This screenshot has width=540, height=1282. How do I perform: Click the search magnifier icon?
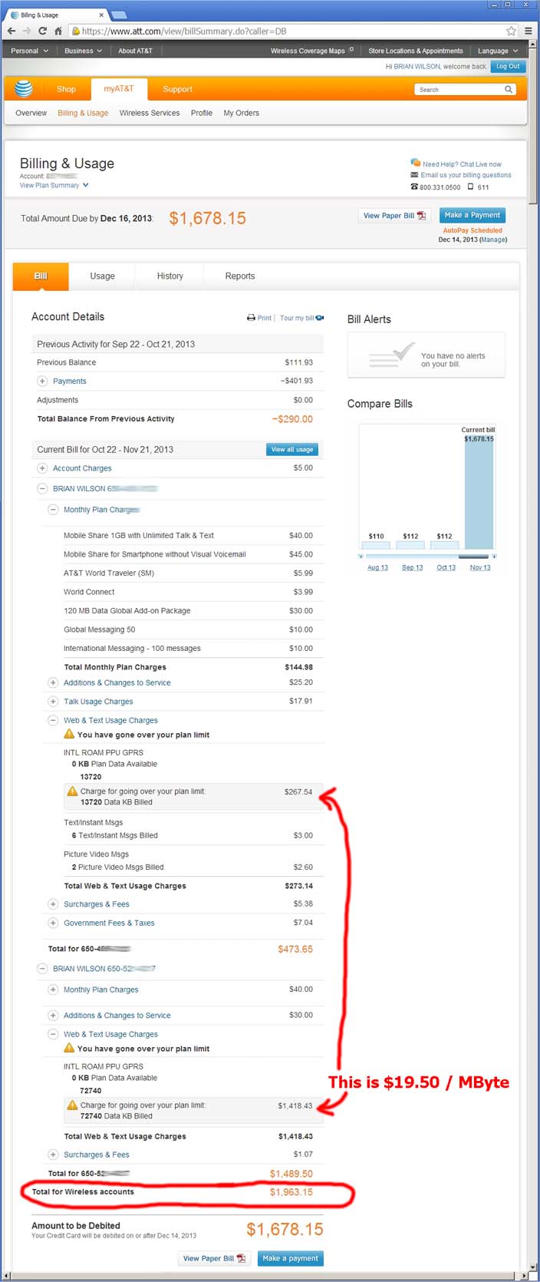click(x=508, y=90)
